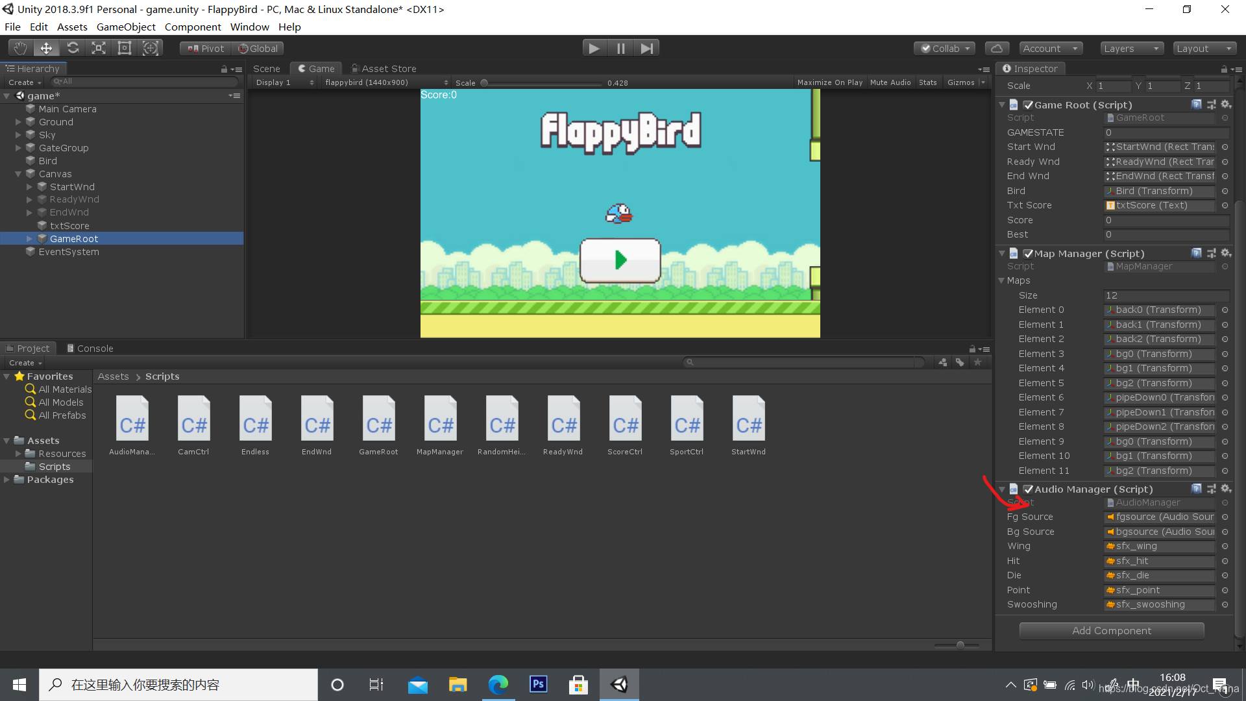1246x701 pixels.
Task: Open the Layers dropdown
Action: [1132, 49]
